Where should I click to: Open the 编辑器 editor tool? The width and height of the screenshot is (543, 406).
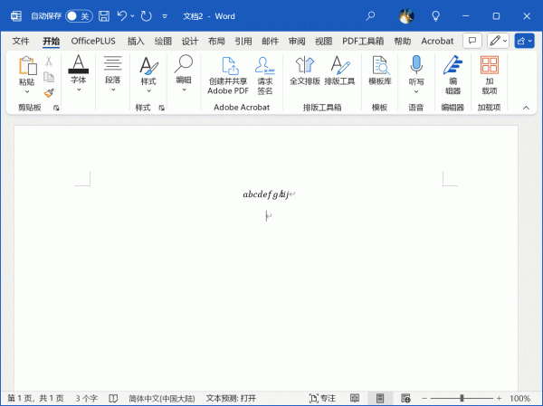click(452, 75)
